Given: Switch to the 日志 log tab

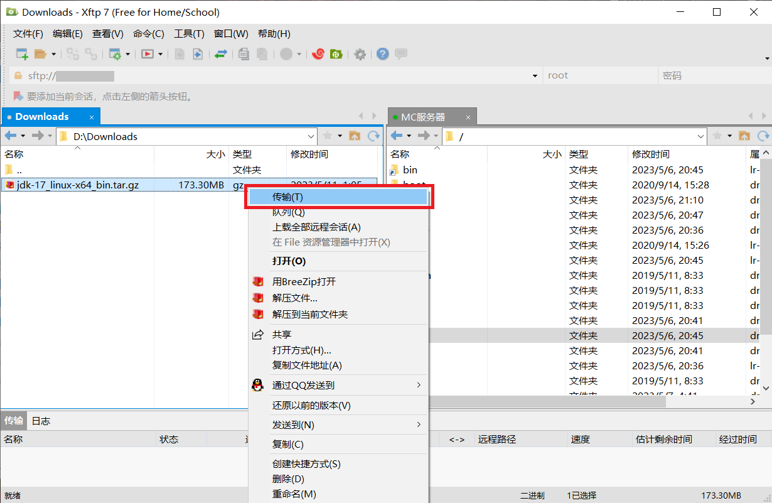Looking at the screenshot, I should point(41,421).
